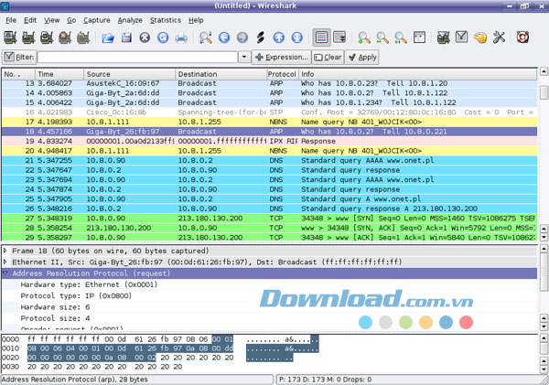Expand the Ethernet II tree node
The image size is (549, 385).
tap(5, 262)
